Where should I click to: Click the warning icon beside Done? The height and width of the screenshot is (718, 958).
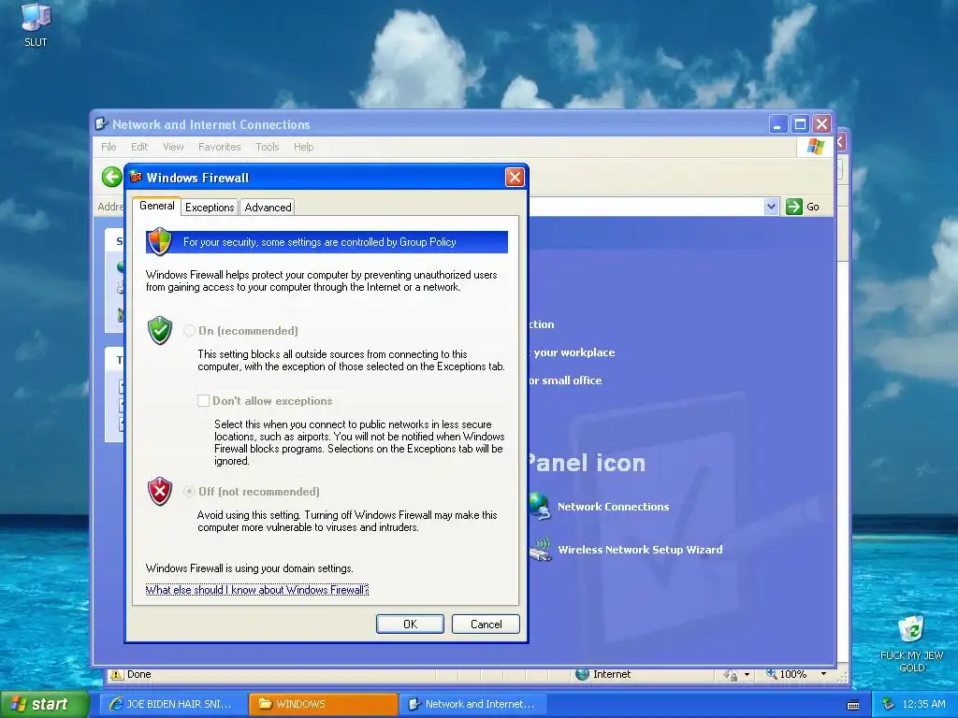pos(116,675)
